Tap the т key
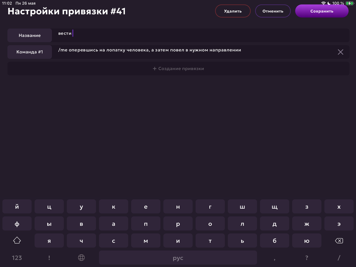Viewport: 356px width, 267px height. coord(210,241)
